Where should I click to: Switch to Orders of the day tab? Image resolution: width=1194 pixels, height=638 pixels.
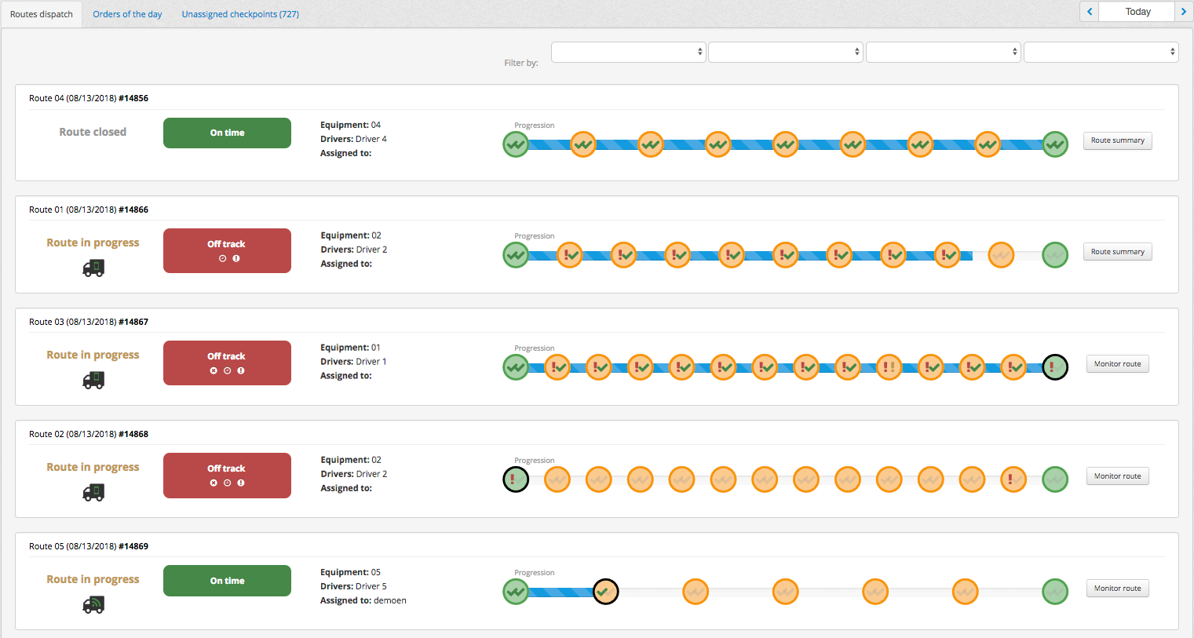click(x=127, y=14)
